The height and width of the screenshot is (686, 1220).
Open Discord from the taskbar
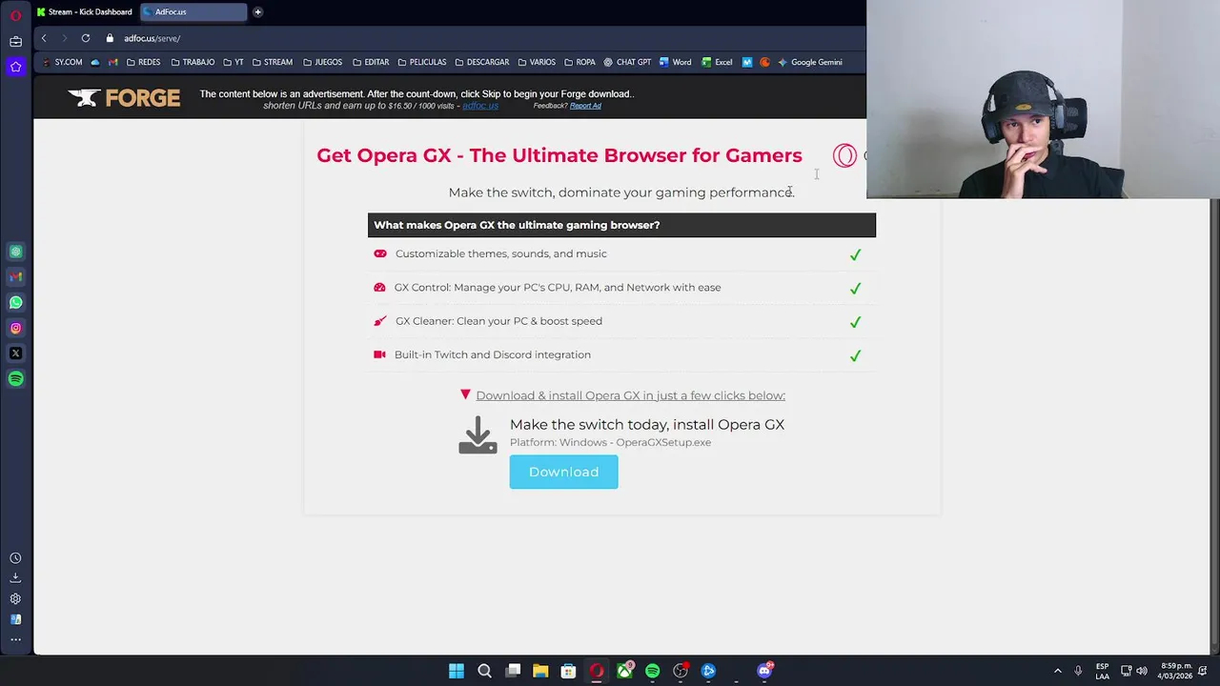click(764, 671)
